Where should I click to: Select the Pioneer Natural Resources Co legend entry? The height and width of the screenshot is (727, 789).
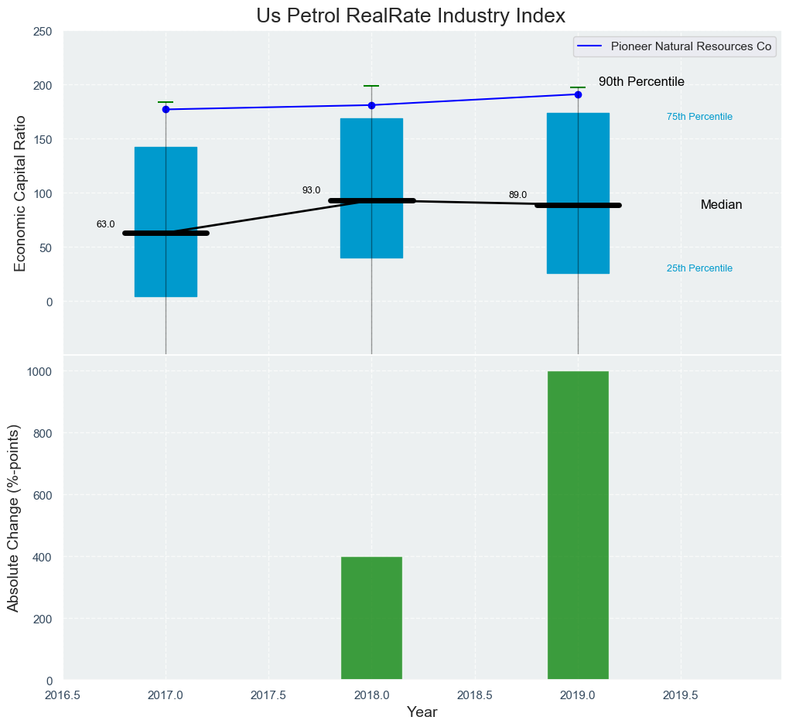(691, 46)
